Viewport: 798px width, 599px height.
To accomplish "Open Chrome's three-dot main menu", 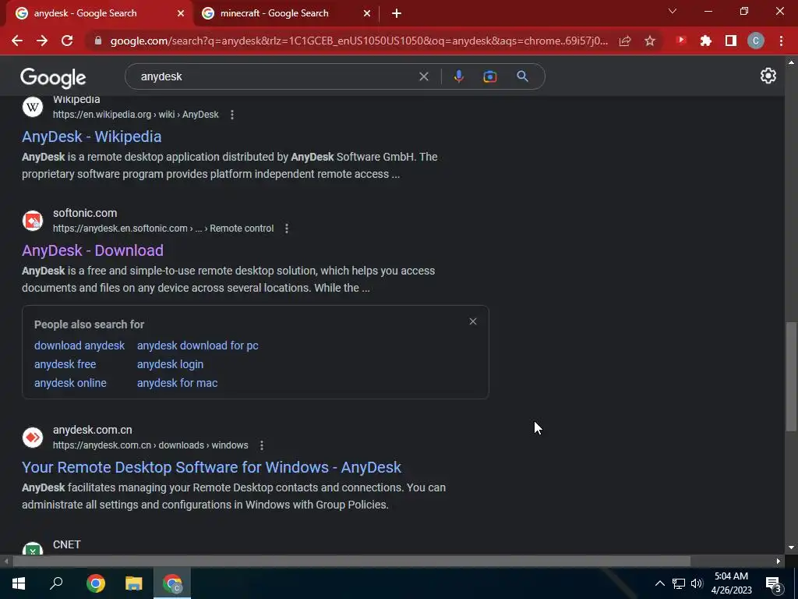I will click(781, 41).
